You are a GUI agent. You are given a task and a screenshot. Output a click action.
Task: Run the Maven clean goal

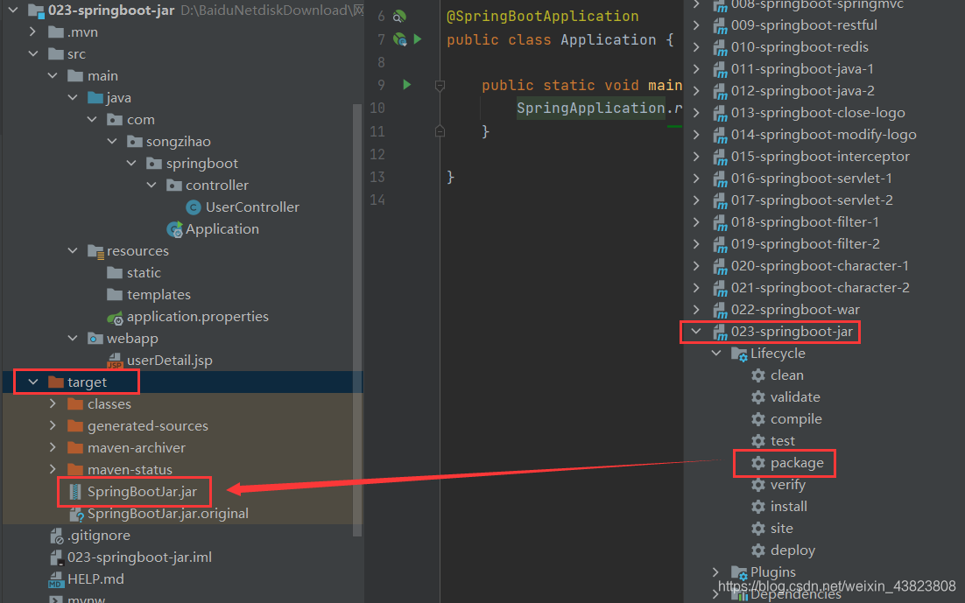click(785, 375)
